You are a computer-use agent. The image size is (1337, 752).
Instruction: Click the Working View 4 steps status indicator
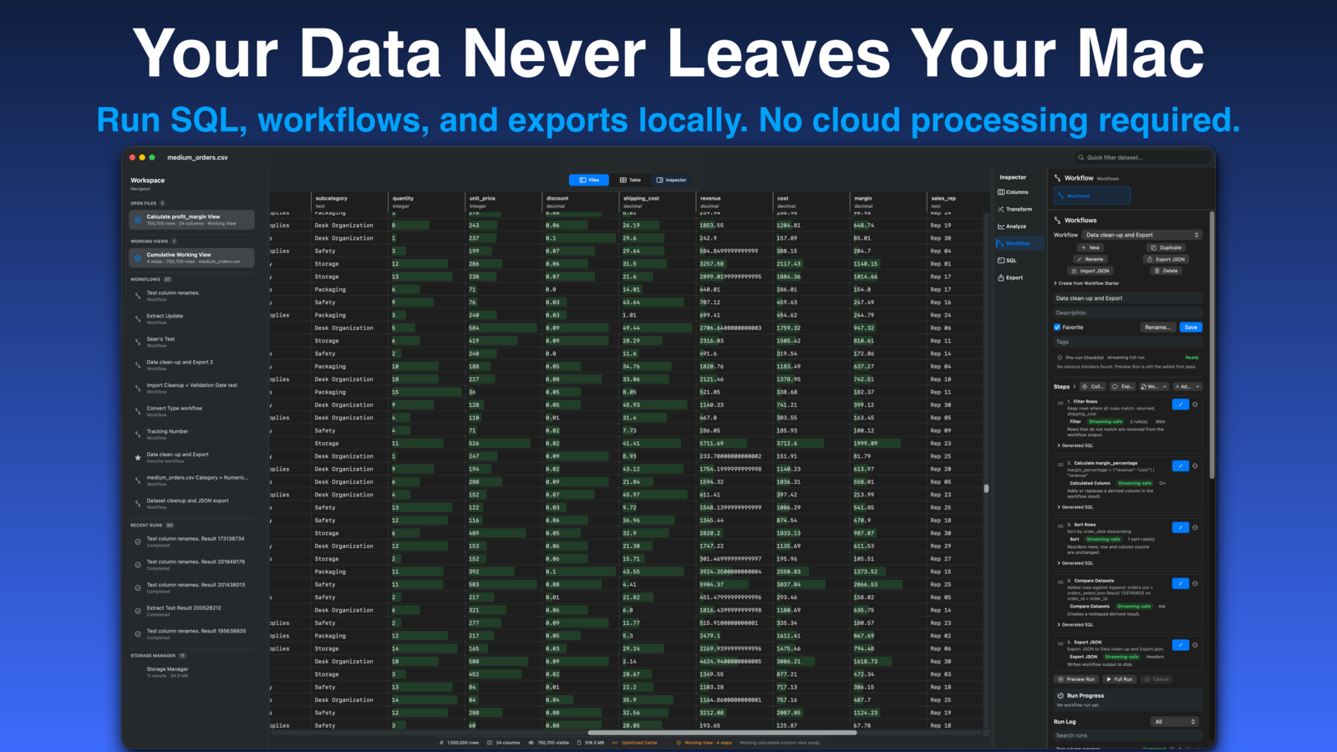[704, 742]
